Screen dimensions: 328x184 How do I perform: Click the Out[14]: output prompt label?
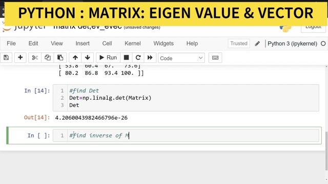37,118
